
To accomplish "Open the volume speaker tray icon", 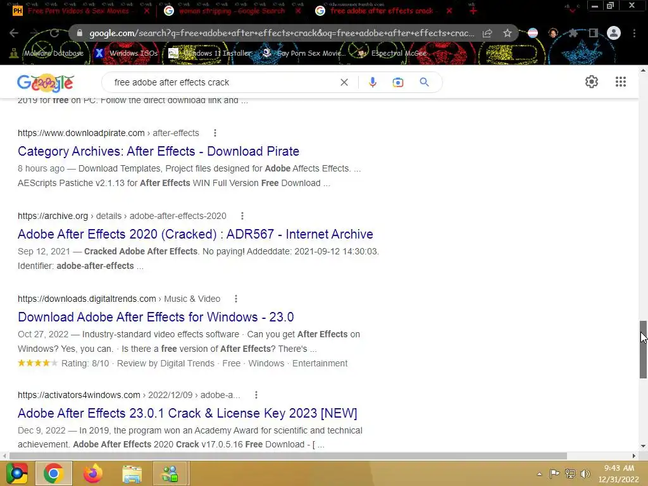I will (x=585, y=473).
